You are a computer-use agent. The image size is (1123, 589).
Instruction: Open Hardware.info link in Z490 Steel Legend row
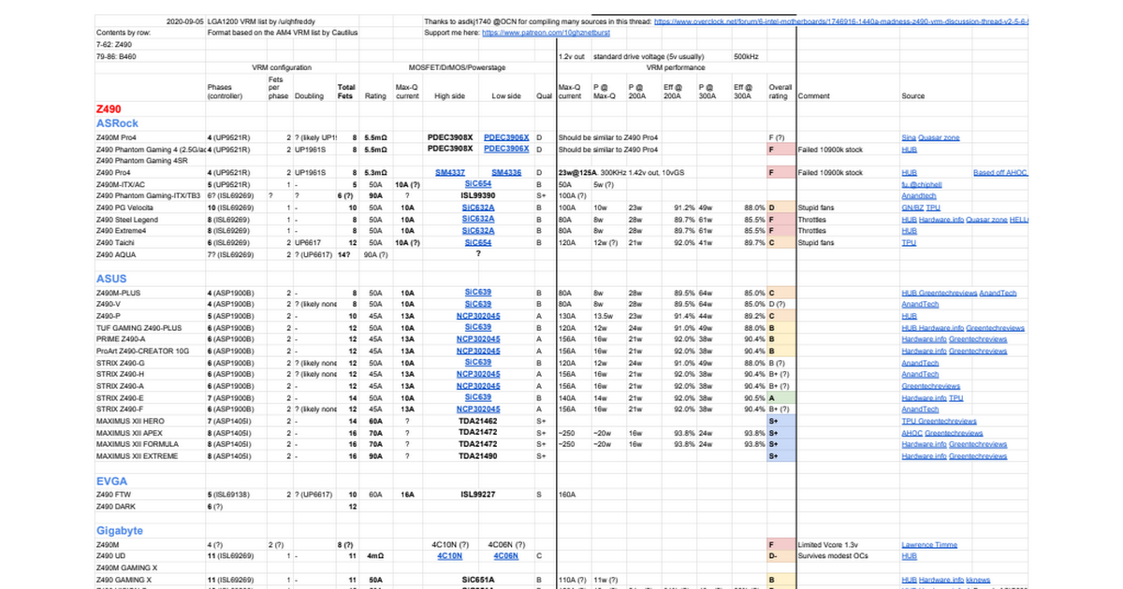click(x=943, y=219)
